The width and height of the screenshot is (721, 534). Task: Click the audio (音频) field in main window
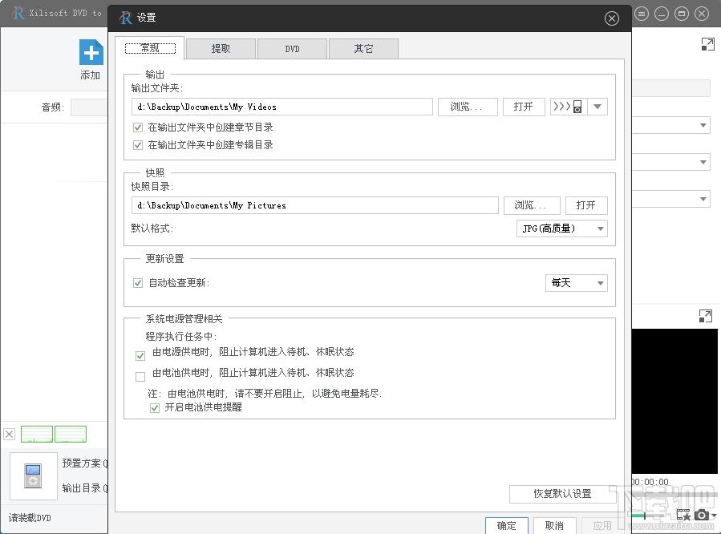[89, 107]
